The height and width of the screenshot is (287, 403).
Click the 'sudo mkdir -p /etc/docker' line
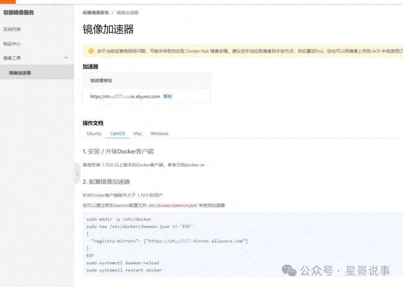(x=119, y=219)
